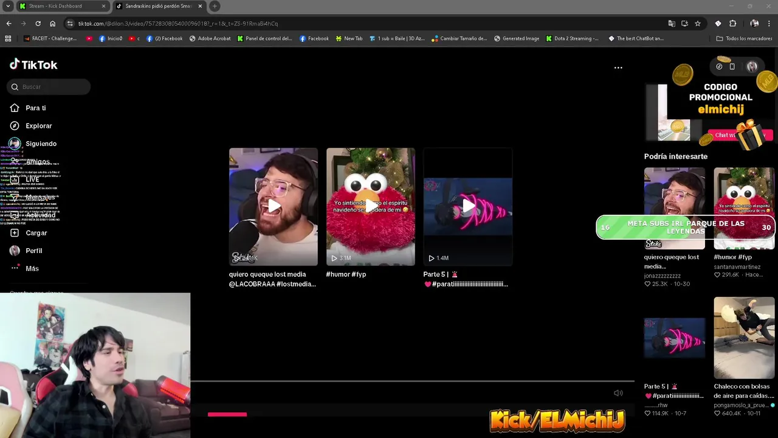Open 'Parte 5' sidebar thumbnail

tap(675, 338)
